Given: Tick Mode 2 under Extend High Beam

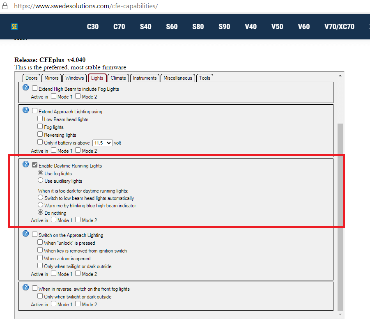Looking at the screenshot, I should click(x=78, y=96).
